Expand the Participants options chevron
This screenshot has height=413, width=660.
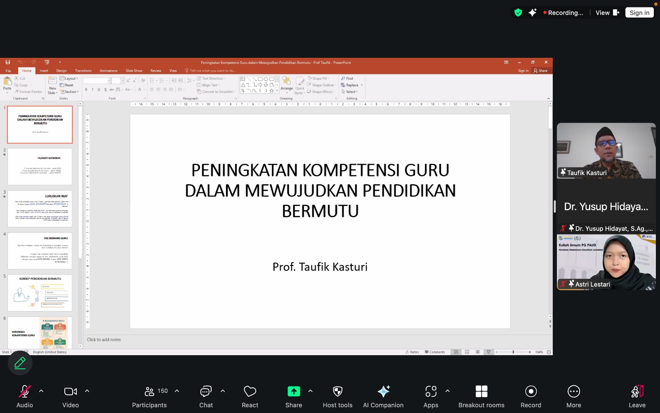pyautogui.click(x=177, y=391)
